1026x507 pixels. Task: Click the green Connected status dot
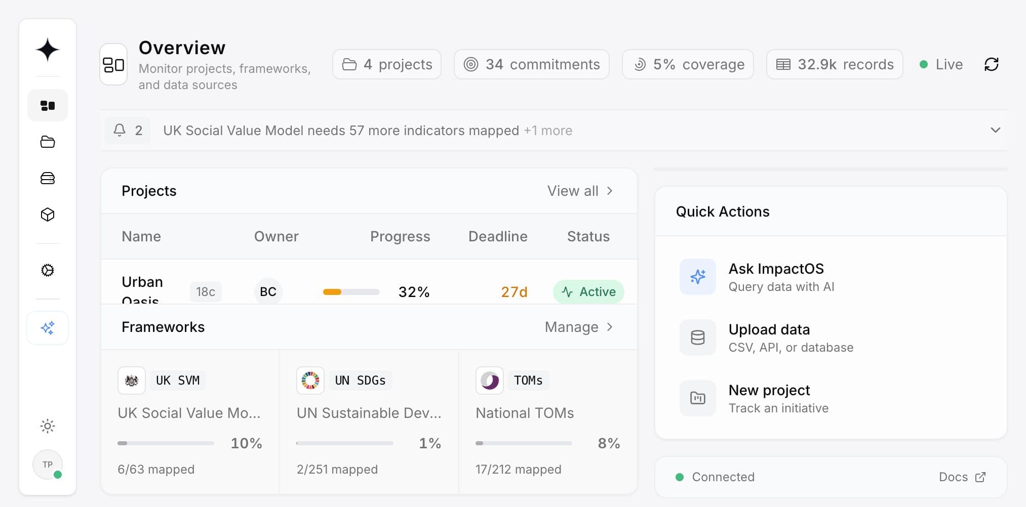tap(680, 477)
